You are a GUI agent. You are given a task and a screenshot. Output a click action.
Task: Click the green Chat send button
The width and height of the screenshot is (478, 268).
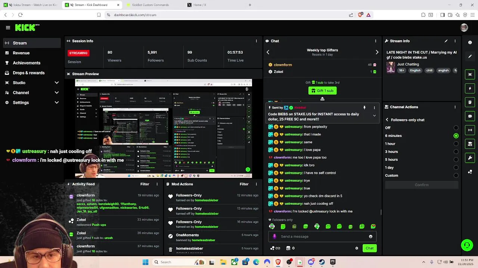point(369,248)
